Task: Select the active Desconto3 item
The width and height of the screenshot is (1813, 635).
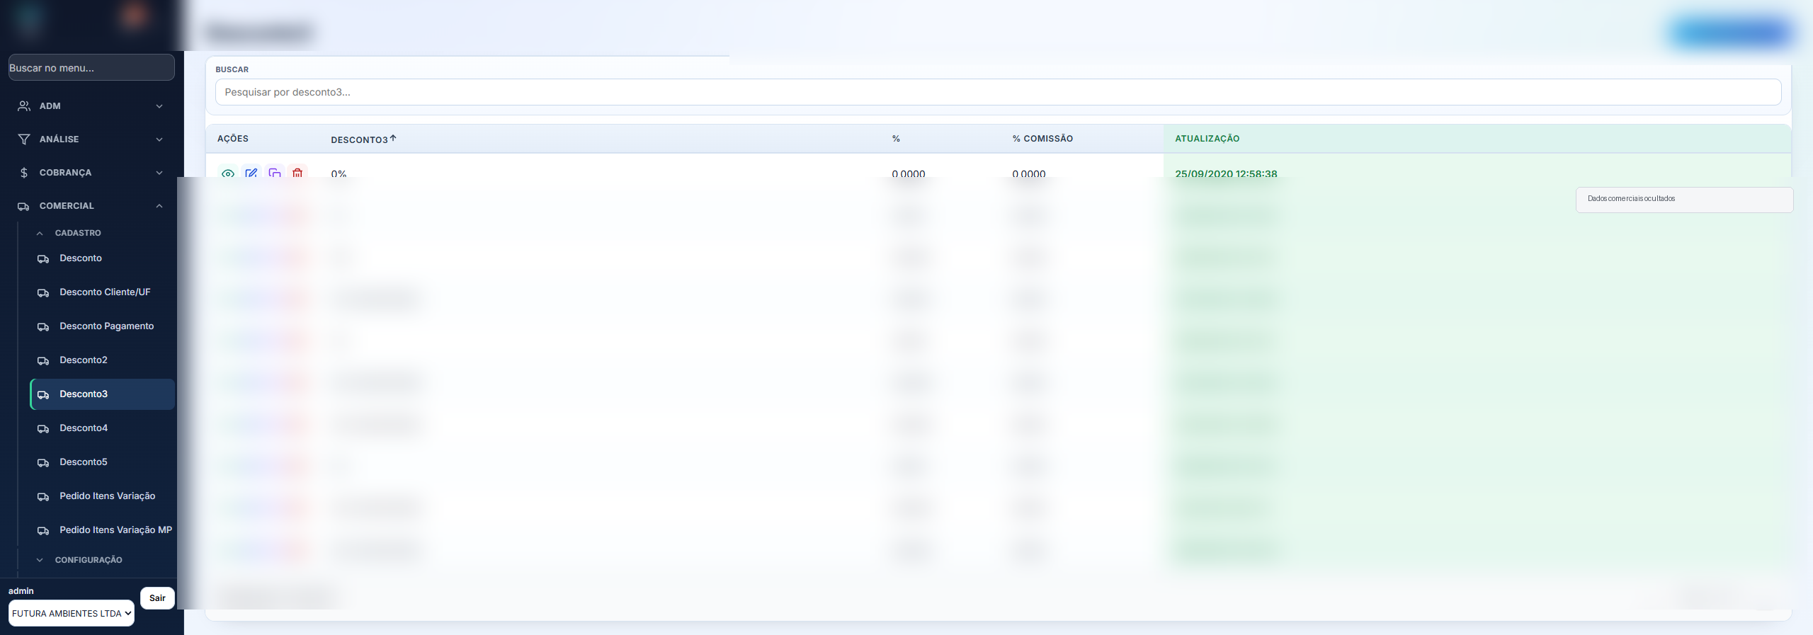Action: click(x=103, y=394)
